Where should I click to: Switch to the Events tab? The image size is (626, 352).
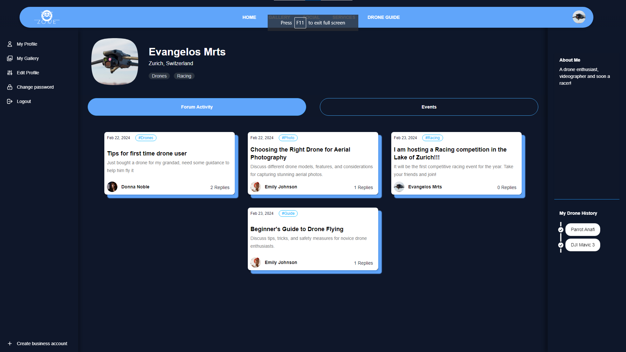[x=429, y=107]
